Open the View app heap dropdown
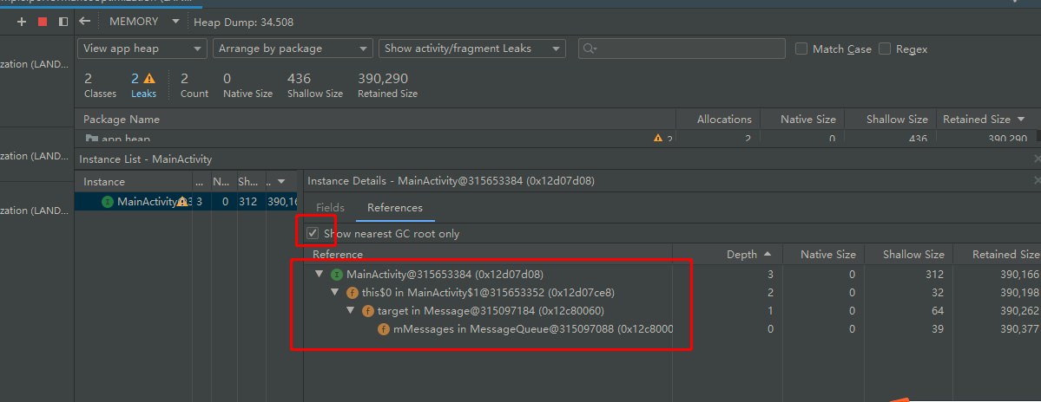The image size is (1041, 402). pyautogui.click(x=142, y=49)
